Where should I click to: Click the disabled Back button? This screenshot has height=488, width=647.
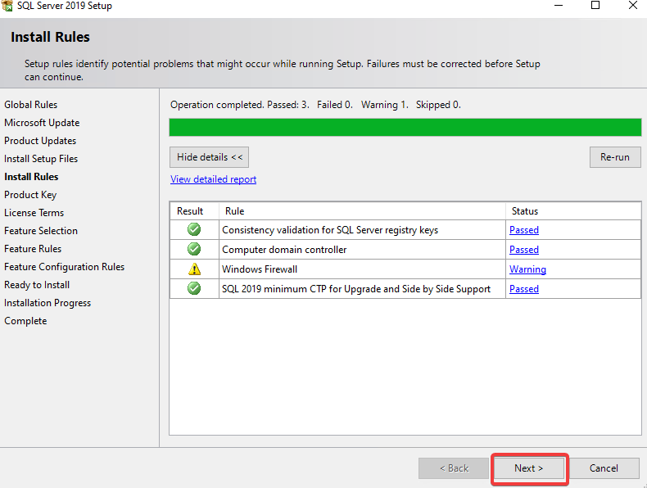click(x=454, y=468)
